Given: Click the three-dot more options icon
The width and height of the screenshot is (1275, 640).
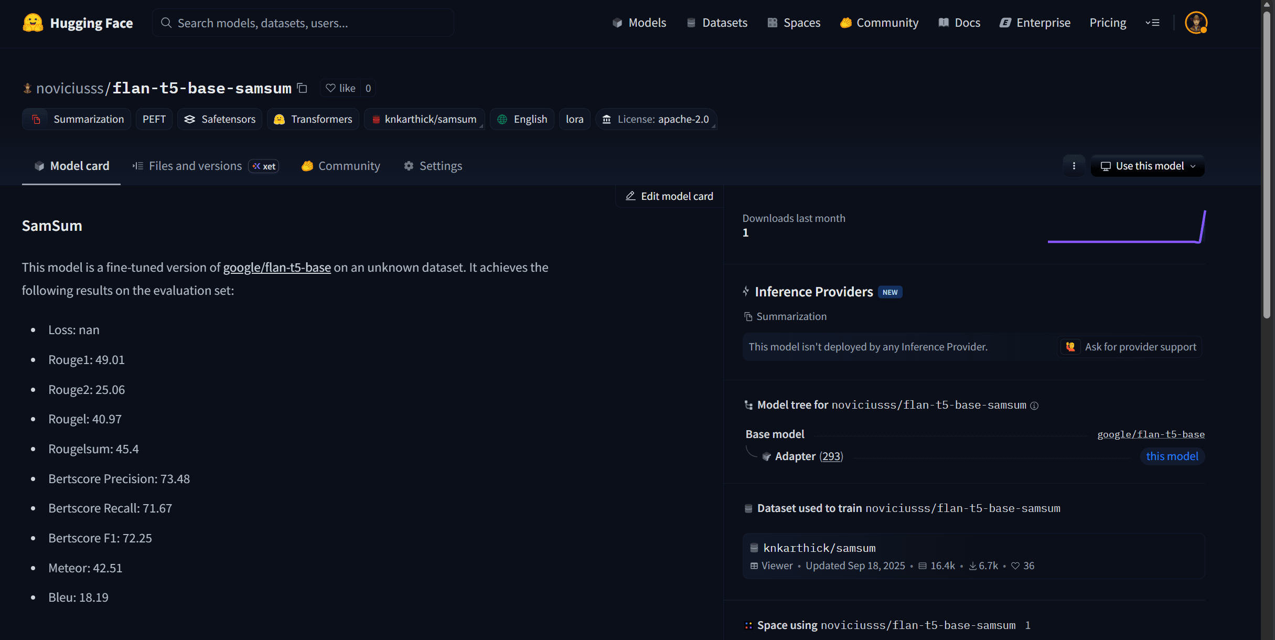Looking at the screenshot, I should pos(1074,166).
